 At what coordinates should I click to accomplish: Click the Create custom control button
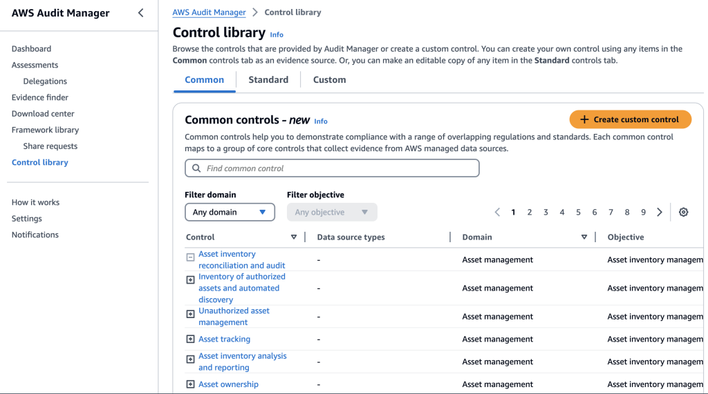pyautogui.click(x=631, y=119)
